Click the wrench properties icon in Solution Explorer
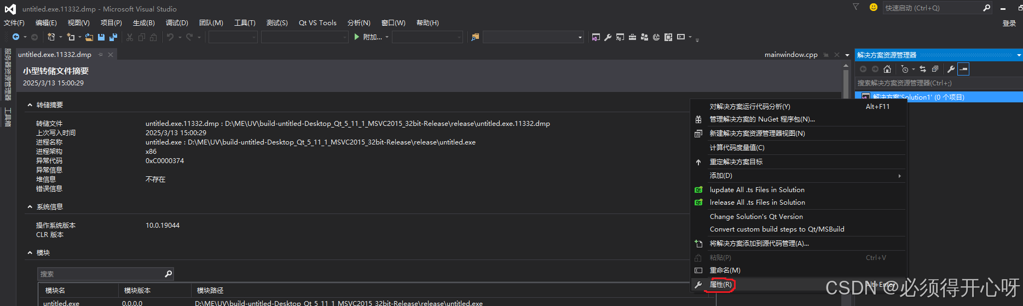The width and height of the screenshot is (1023, 306). click(x=951, y=69)
